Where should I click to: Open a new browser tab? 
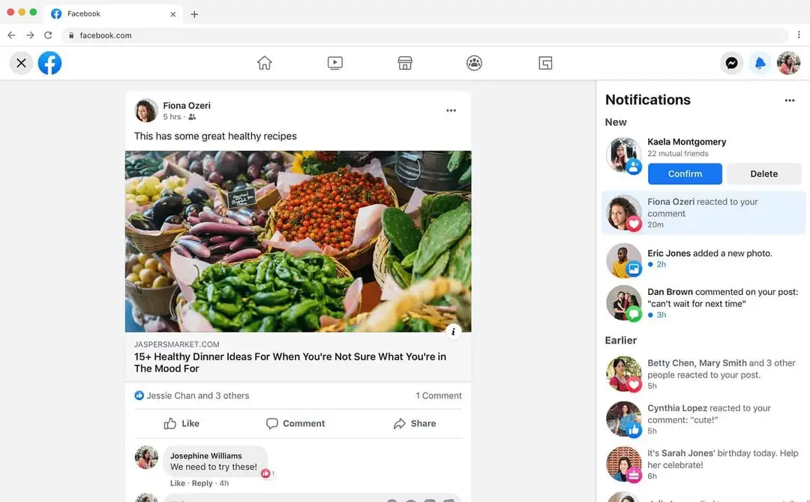[194, 14]
